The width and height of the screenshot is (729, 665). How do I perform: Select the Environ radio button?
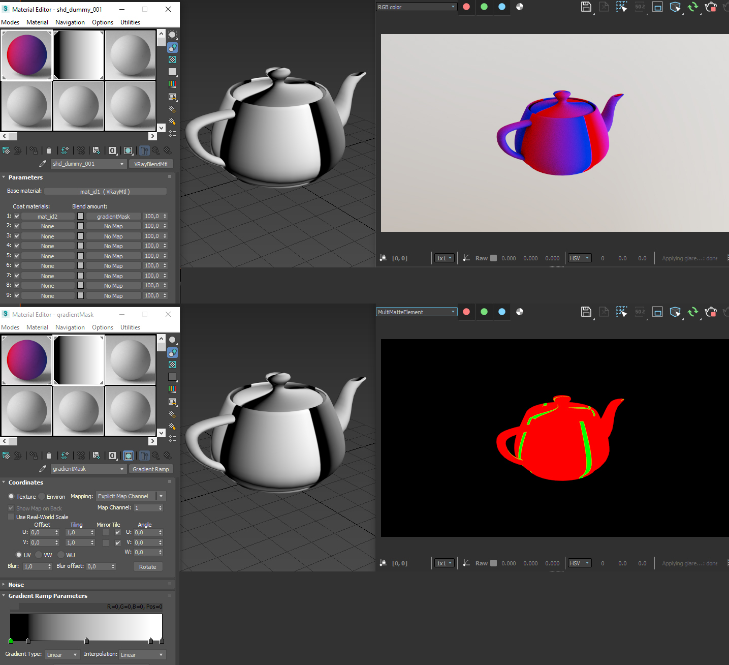[x=42, y=496]
